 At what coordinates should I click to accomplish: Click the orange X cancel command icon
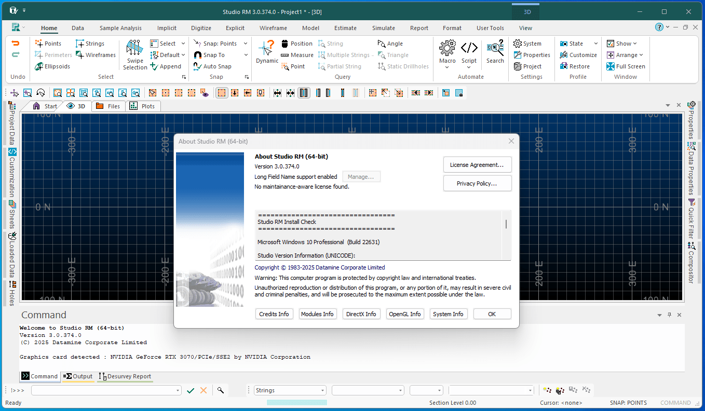[204, 390]
